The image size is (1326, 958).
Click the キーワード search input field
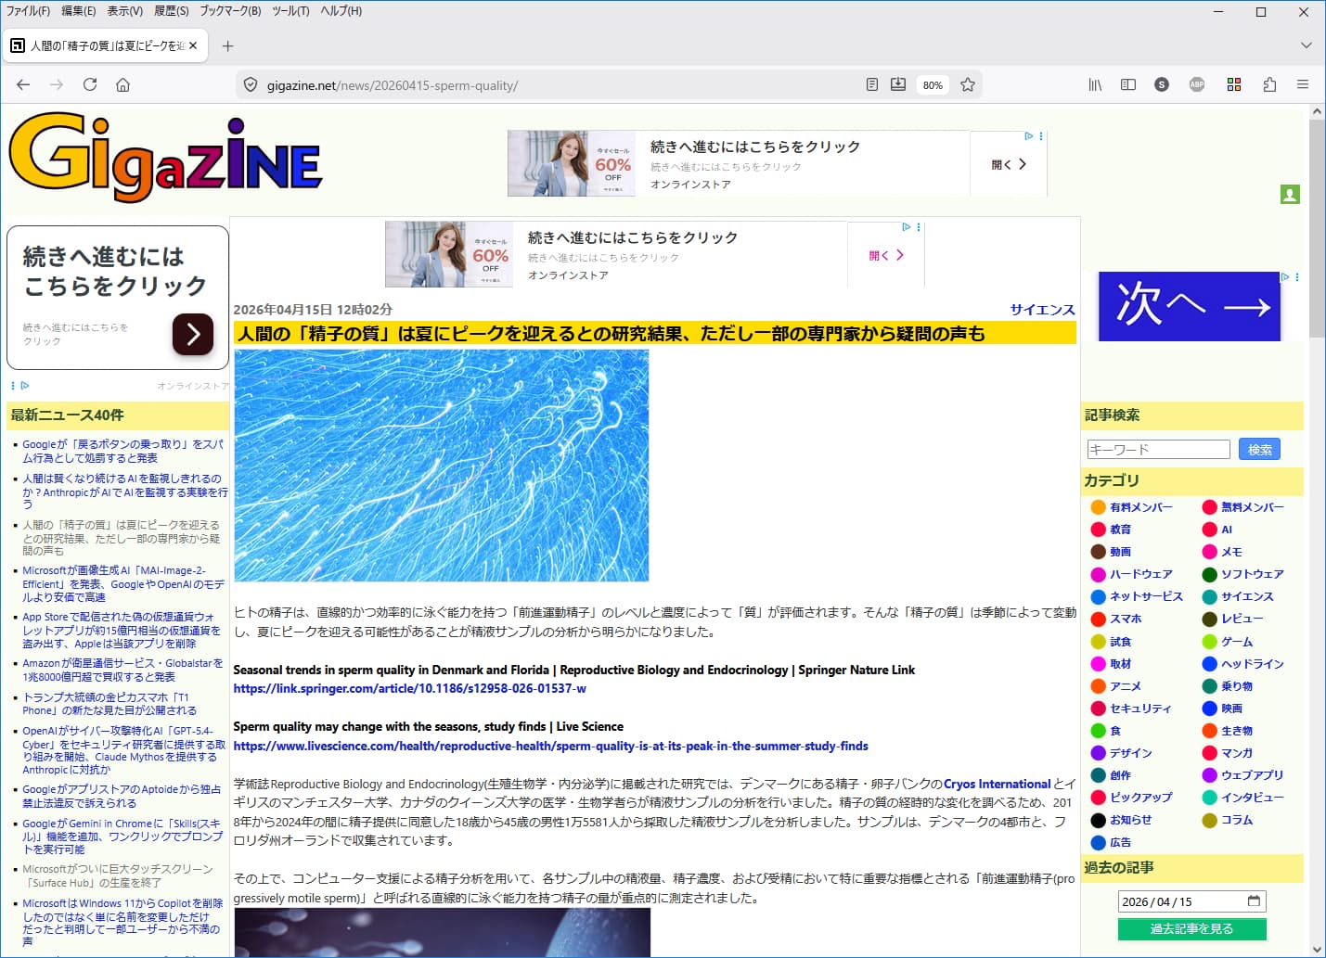[x=1158, y=450]
